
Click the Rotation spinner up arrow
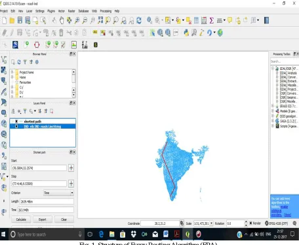click(246, 222)
